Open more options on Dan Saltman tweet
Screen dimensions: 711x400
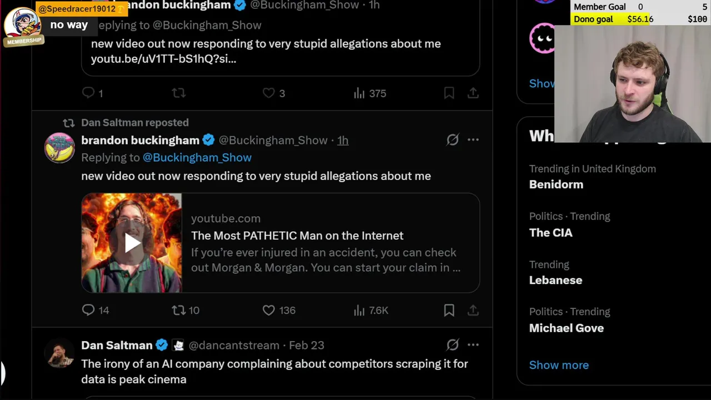473,345
